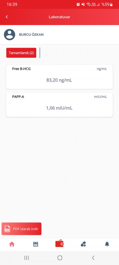Tap the 83,20 ng/mL value
The height and width of the screenshot is (265, 119).
tap(59, 80)
